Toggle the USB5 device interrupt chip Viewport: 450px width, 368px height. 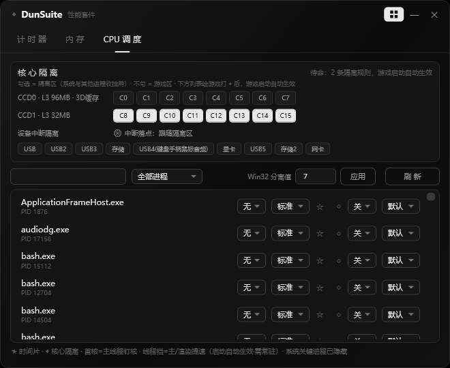pos(258,149)
